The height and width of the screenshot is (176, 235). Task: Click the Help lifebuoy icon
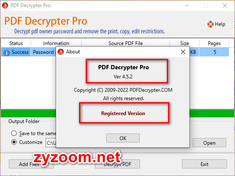(x=210, y=24)
